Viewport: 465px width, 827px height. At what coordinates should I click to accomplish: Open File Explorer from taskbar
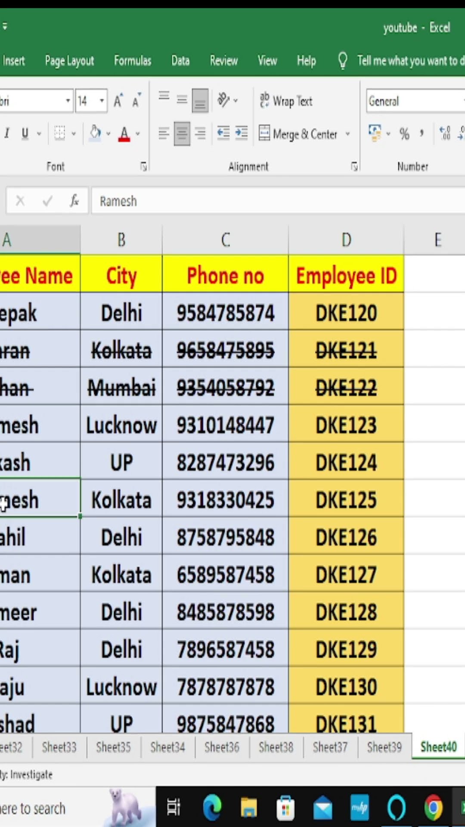coord(248,808)
